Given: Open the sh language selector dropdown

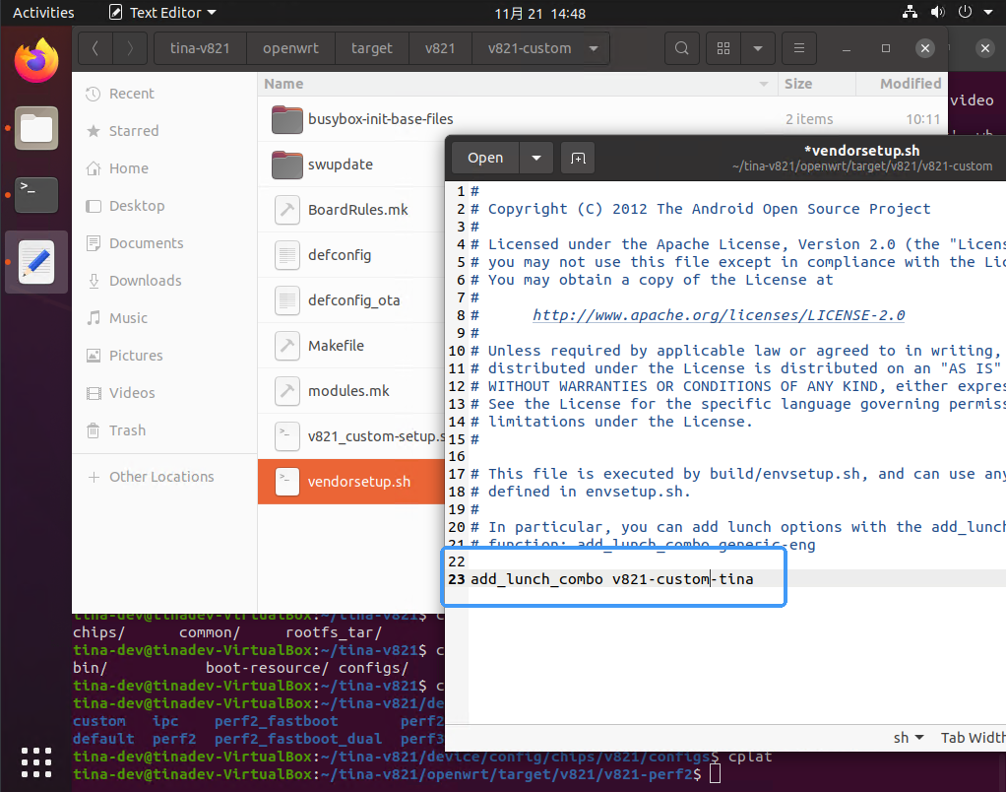Looking at the screenshot, I should (x=908, y=738).
